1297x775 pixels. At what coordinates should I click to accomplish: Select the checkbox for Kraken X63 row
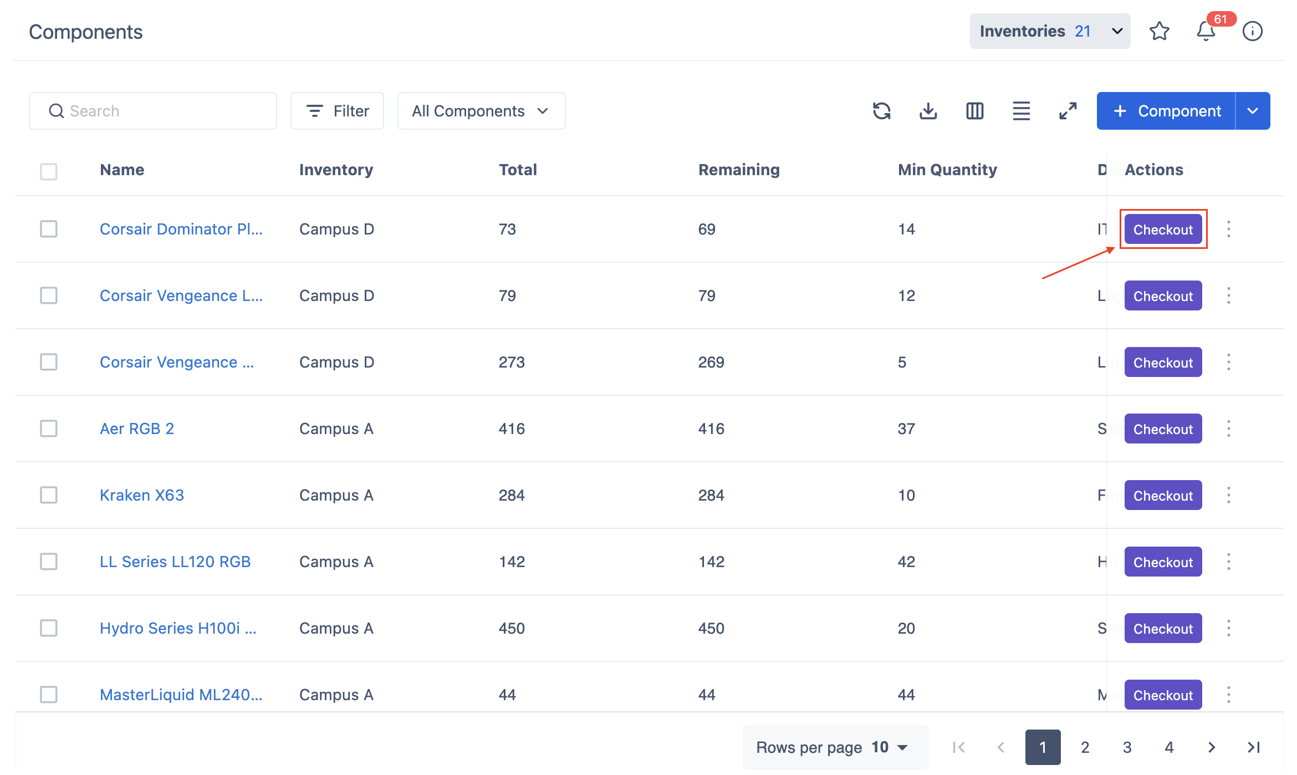[49, 495]
